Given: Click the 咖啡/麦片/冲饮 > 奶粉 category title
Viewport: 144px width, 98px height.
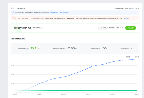Looking at the screenshot, I should point(23,28).
